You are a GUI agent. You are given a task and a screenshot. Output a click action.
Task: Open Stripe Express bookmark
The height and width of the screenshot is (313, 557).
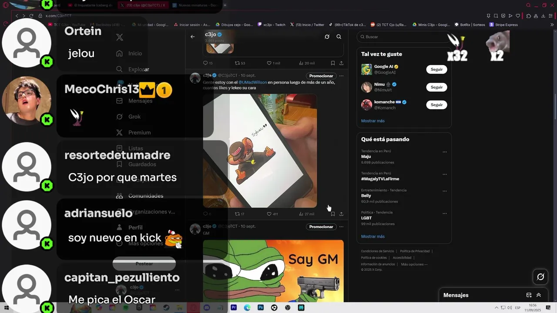(503, 25)
